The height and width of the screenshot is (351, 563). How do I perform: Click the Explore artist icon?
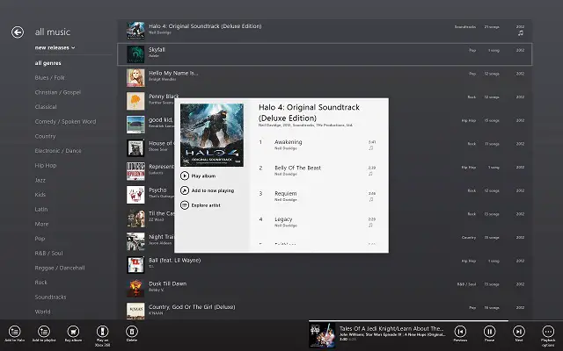[x=185, y=205]
